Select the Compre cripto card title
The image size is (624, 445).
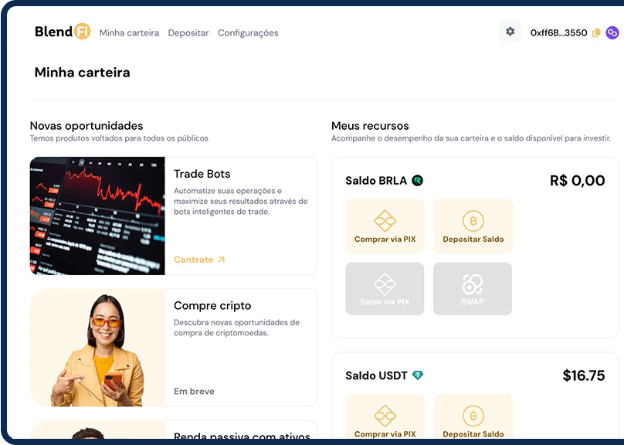click(x=212, y=306)
